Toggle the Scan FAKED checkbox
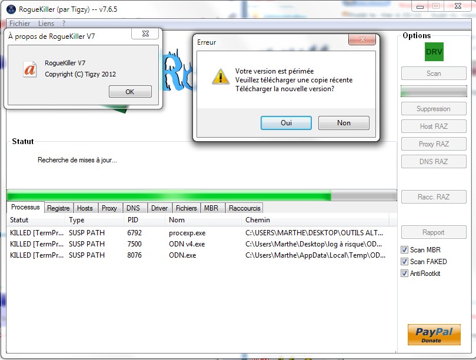476x360 pixels. point(404,262)
